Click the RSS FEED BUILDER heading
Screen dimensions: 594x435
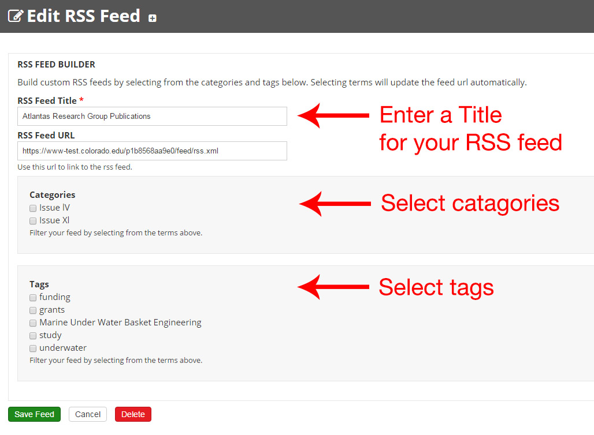tap(56, 64)
